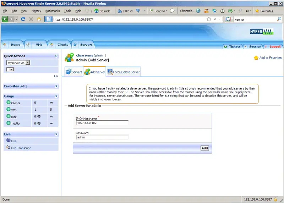Click the Add to Favorites link text
Viewport: 284px width, 203px height.
pos(271,58)
